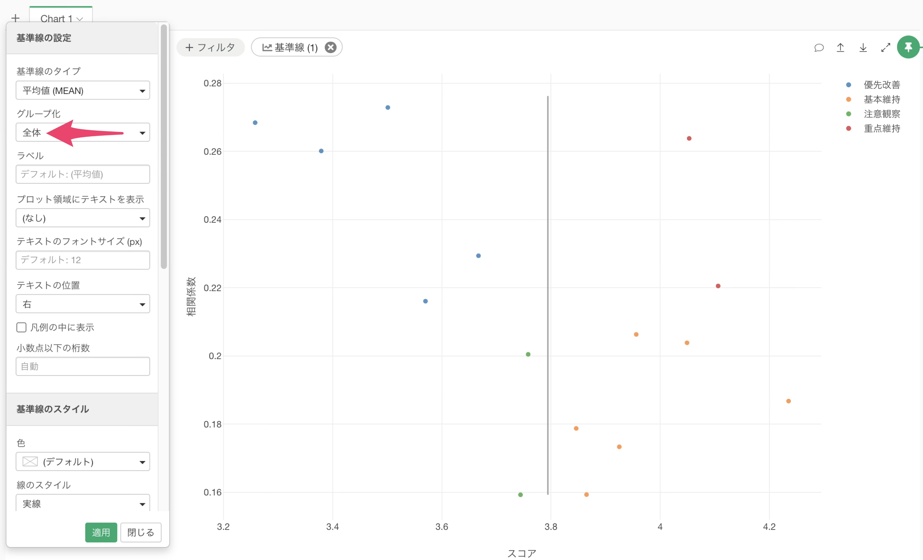The height and width of the screenshot is (560, 923).
Task: Click the export upload arrow icon
Action: [841, 47]
